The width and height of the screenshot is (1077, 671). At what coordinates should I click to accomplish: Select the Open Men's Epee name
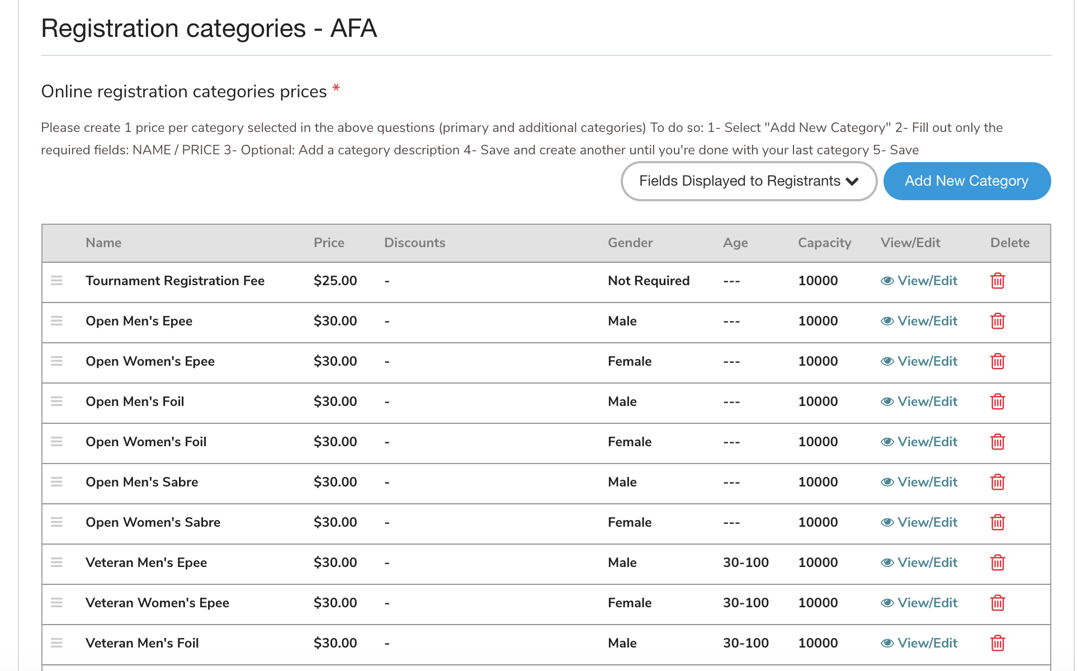pos(139,321)
